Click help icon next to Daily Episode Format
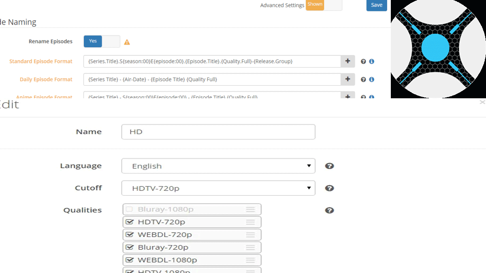 tap(363, 80)
